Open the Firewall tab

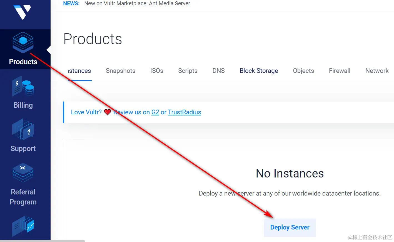(x=339, y=71)
